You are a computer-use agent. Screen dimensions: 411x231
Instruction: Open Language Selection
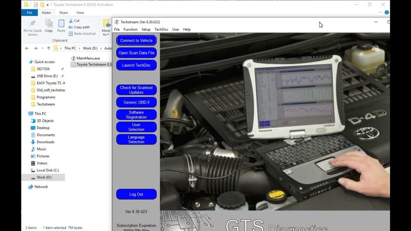click(x=136, y=139)
